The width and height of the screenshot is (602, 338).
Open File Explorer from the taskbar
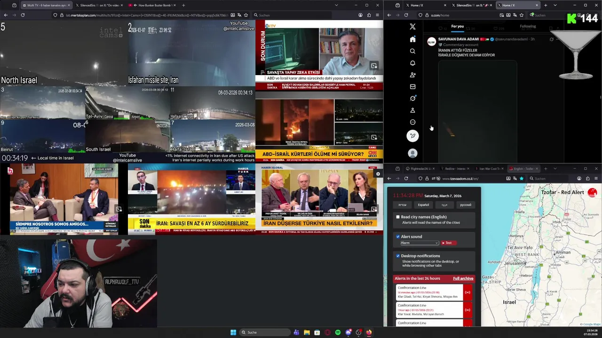[x=307, y=332]
